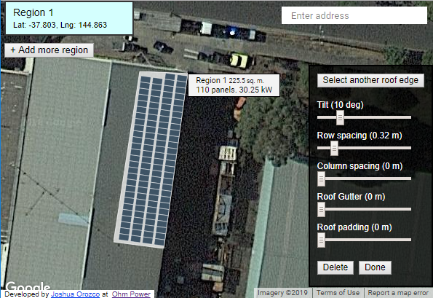The height and width of the screenshot is (298, 433).
Task: Click the Imagery ©2019 attribution text
Action: [x=282, y=293]
